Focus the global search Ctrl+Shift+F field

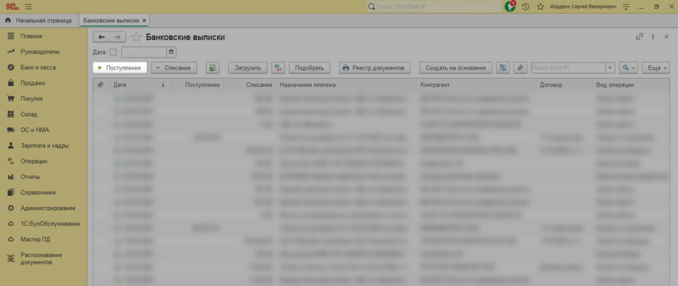pos(434,6)
